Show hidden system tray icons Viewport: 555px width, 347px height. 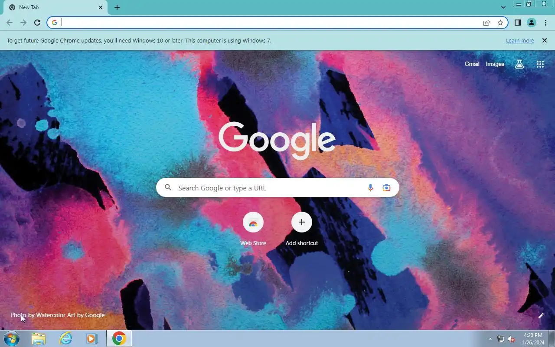[490, 339]
